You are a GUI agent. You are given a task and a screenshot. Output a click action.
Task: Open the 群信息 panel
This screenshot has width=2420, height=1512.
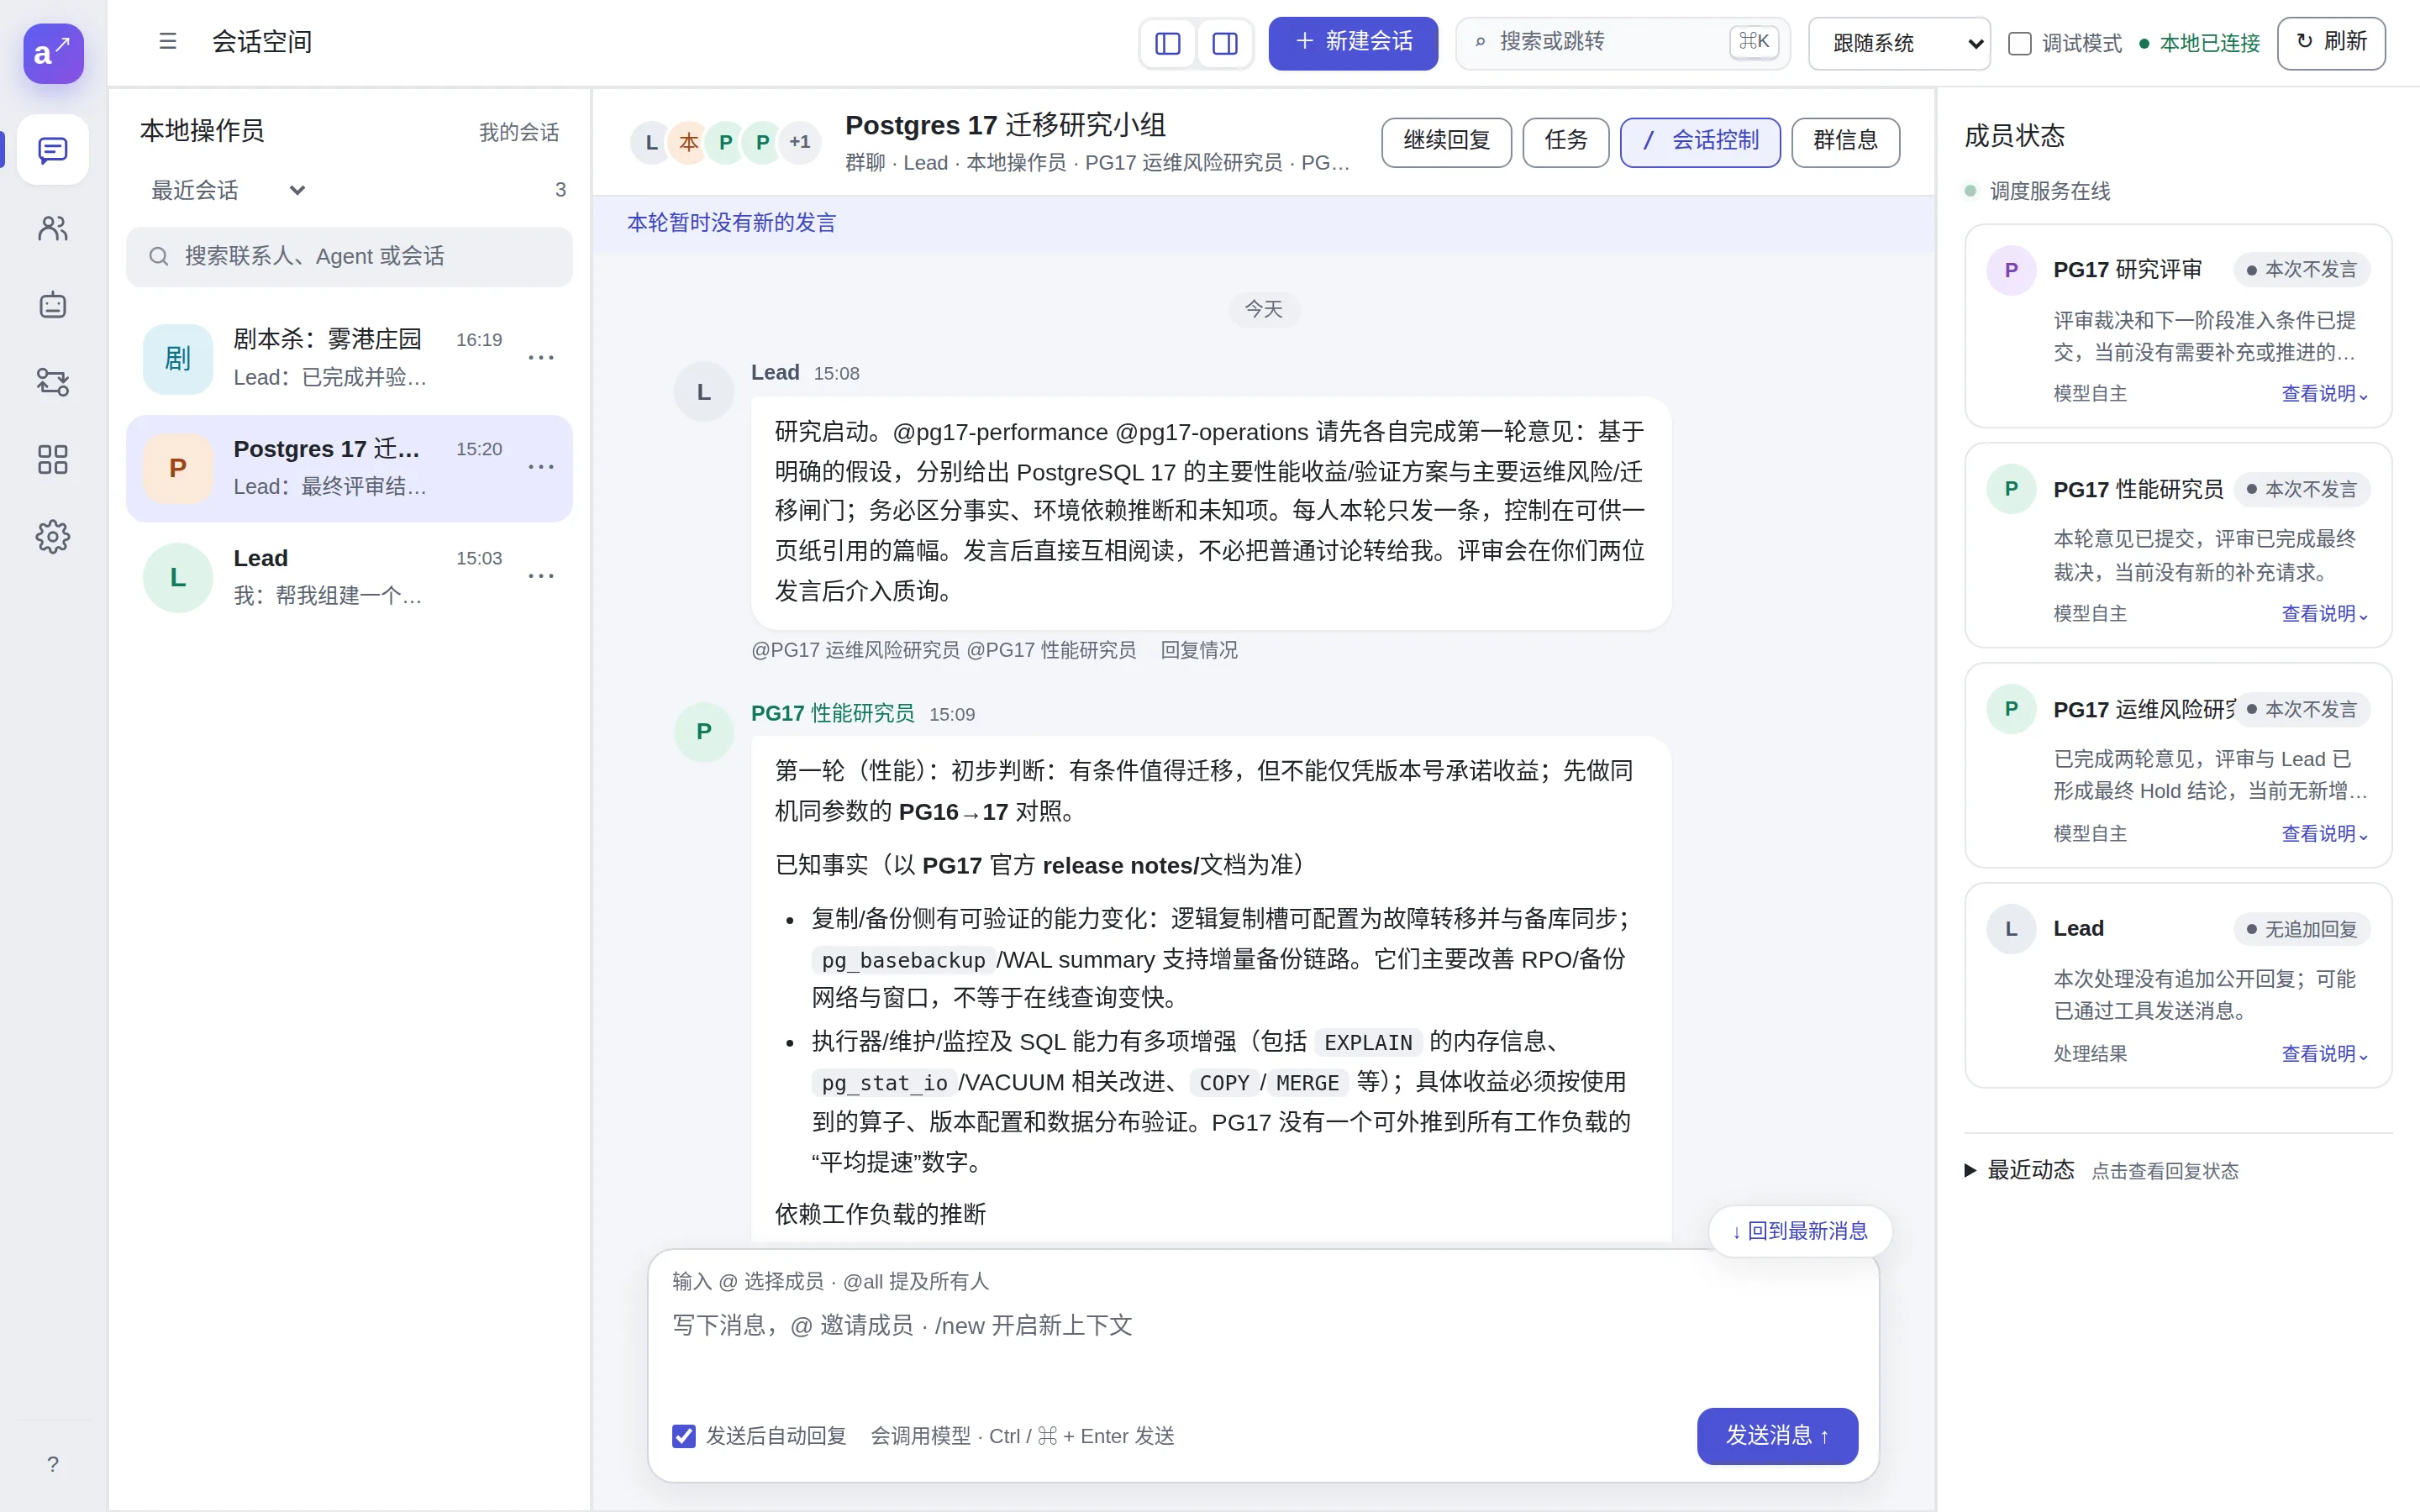pos(1845,141)
